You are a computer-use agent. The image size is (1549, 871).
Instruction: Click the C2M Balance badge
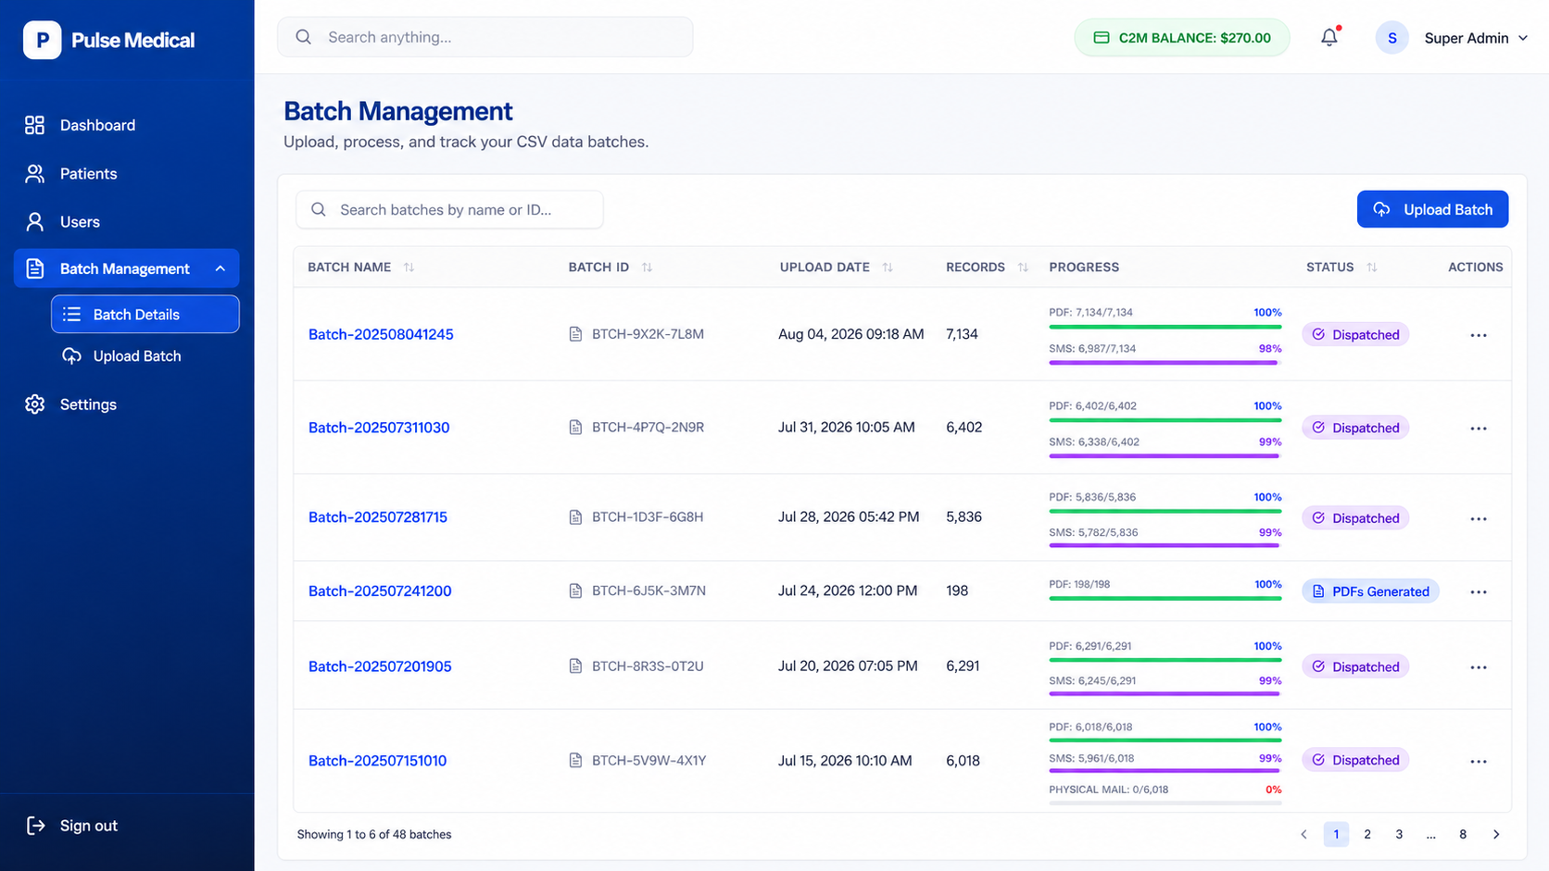[1181, 38]
